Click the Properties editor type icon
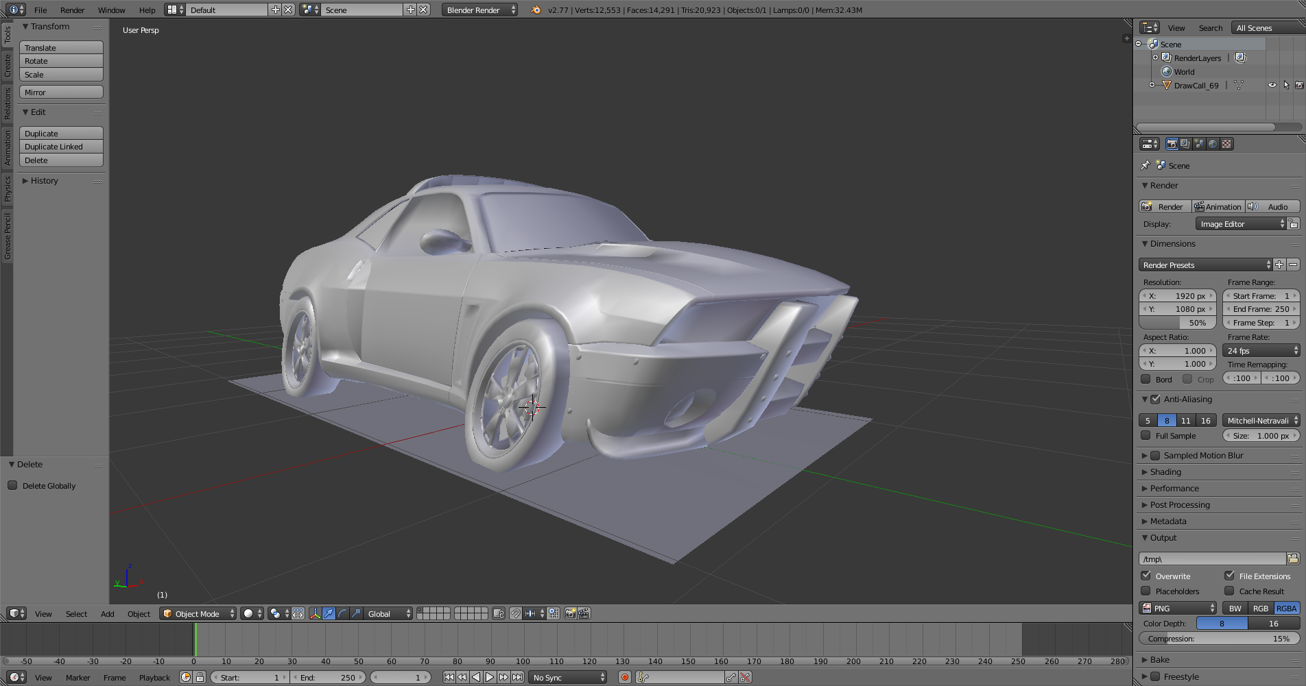This screenshot has height=686, width=1306. [1150, 144]
